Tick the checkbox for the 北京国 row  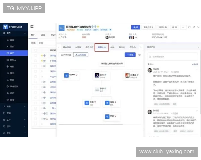click(x=36, y=119)
